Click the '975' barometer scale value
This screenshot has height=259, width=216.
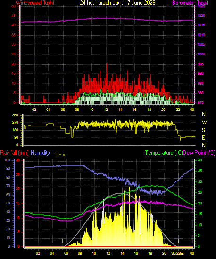pyautogui.click(x=200, y=102)
